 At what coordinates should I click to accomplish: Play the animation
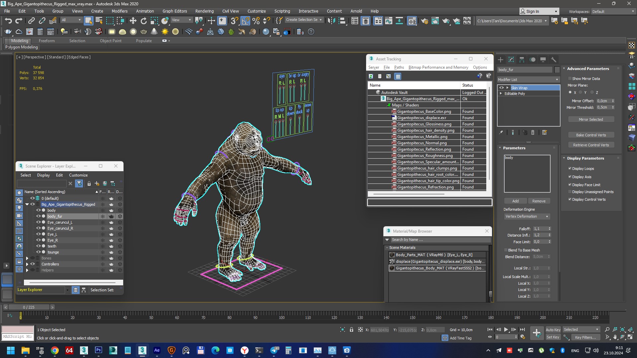point(506,329)
